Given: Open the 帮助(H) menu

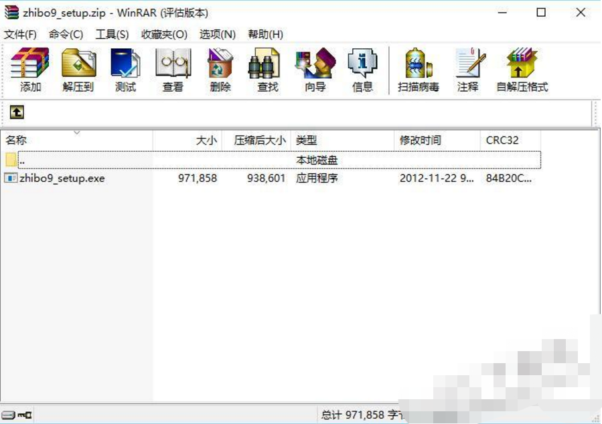Looking at the screenshot, I should coord(266,35).
